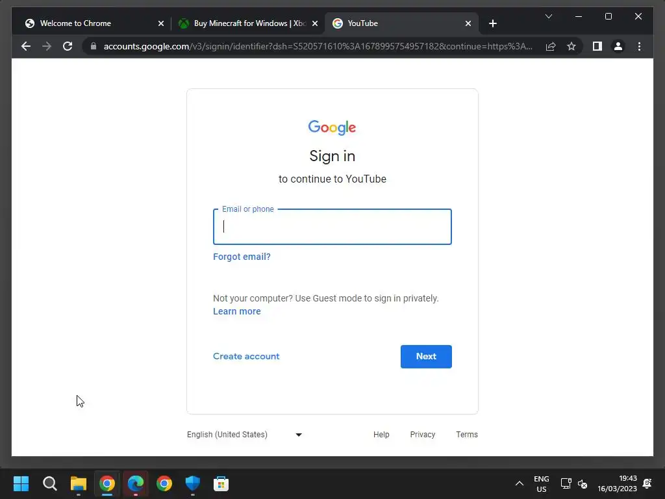Open the Windows Start menu
The height and width of the screenshot is (499, 665).
21,483
